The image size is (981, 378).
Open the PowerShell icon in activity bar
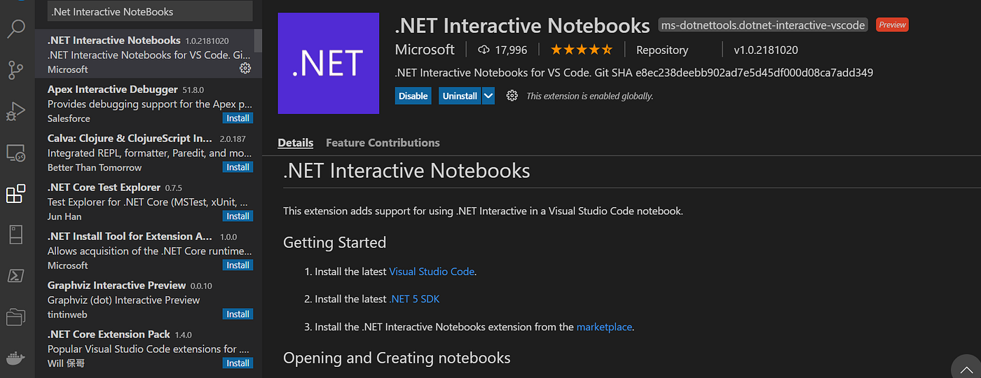pos(15,276)
